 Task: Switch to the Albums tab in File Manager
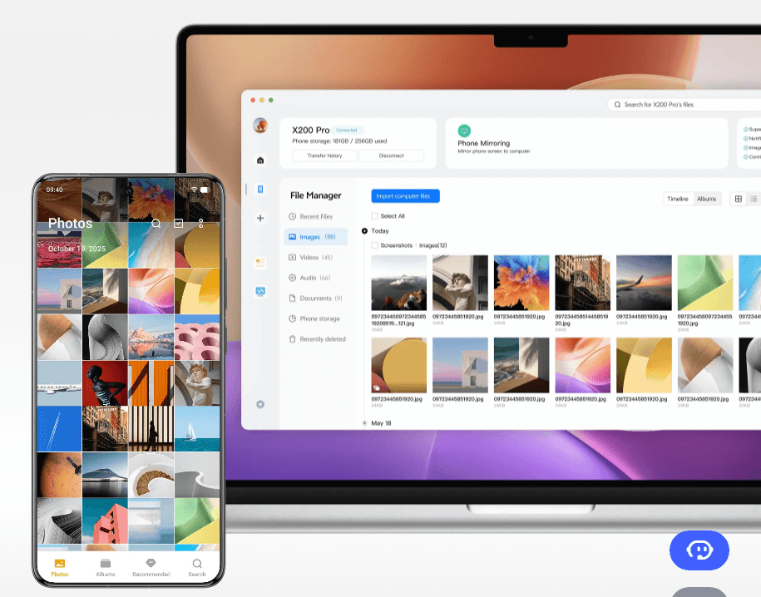(706, 199)
